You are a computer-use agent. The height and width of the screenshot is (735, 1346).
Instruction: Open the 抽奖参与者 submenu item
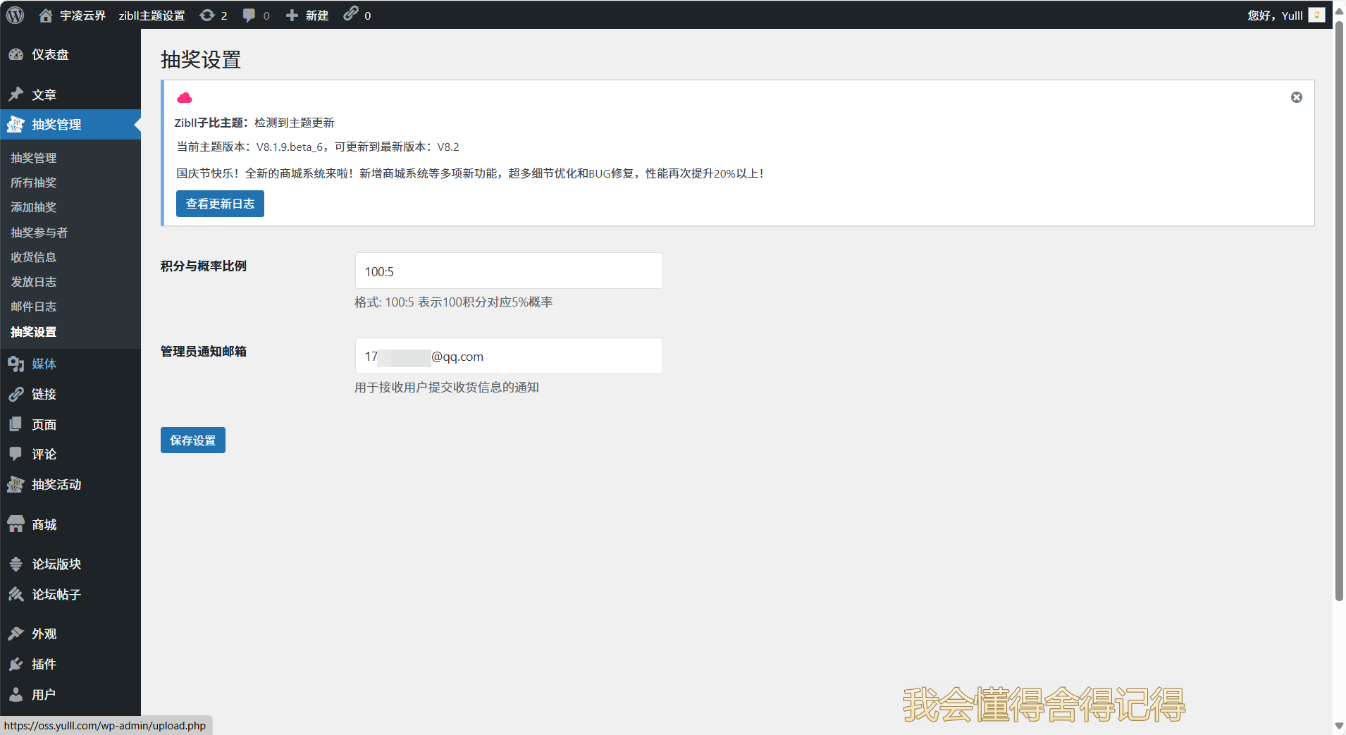point(39,233)
